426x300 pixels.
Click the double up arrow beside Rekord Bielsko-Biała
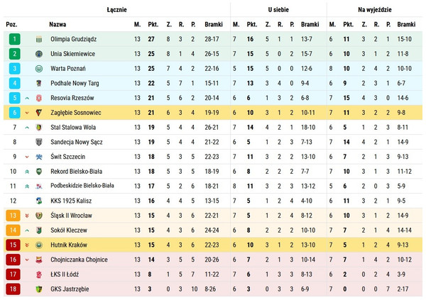point(27,172)
